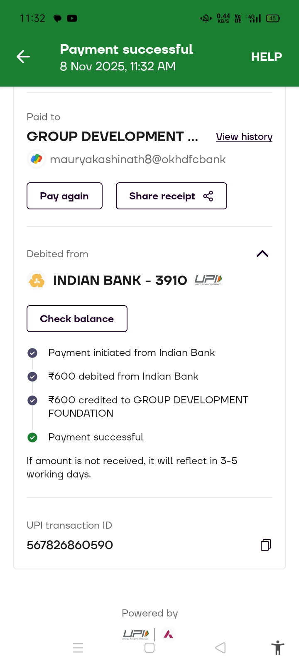Tap the Axis Bank logo in footer
This screenshot has width=299, height=666.
(168, 634)
